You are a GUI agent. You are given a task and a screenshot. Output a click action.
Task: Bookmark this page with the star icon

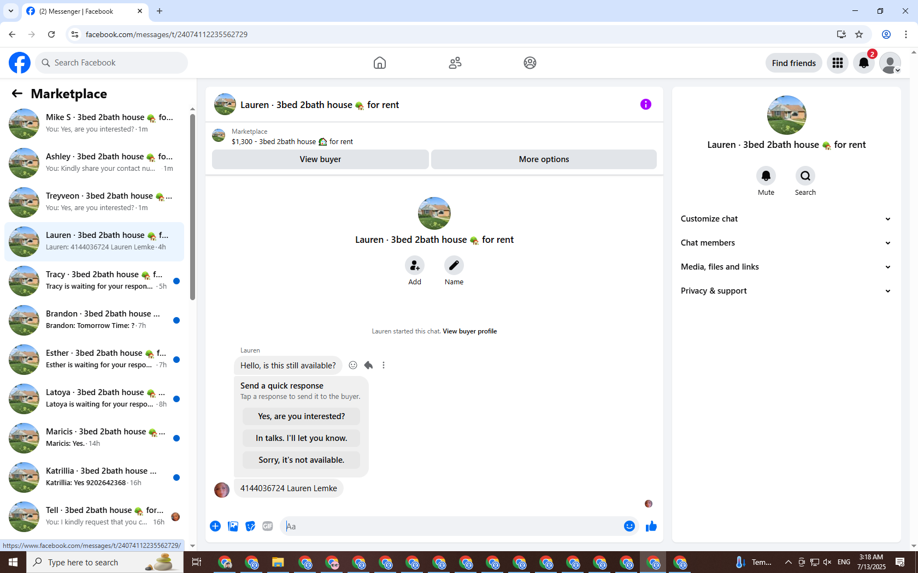coord(859,34)
